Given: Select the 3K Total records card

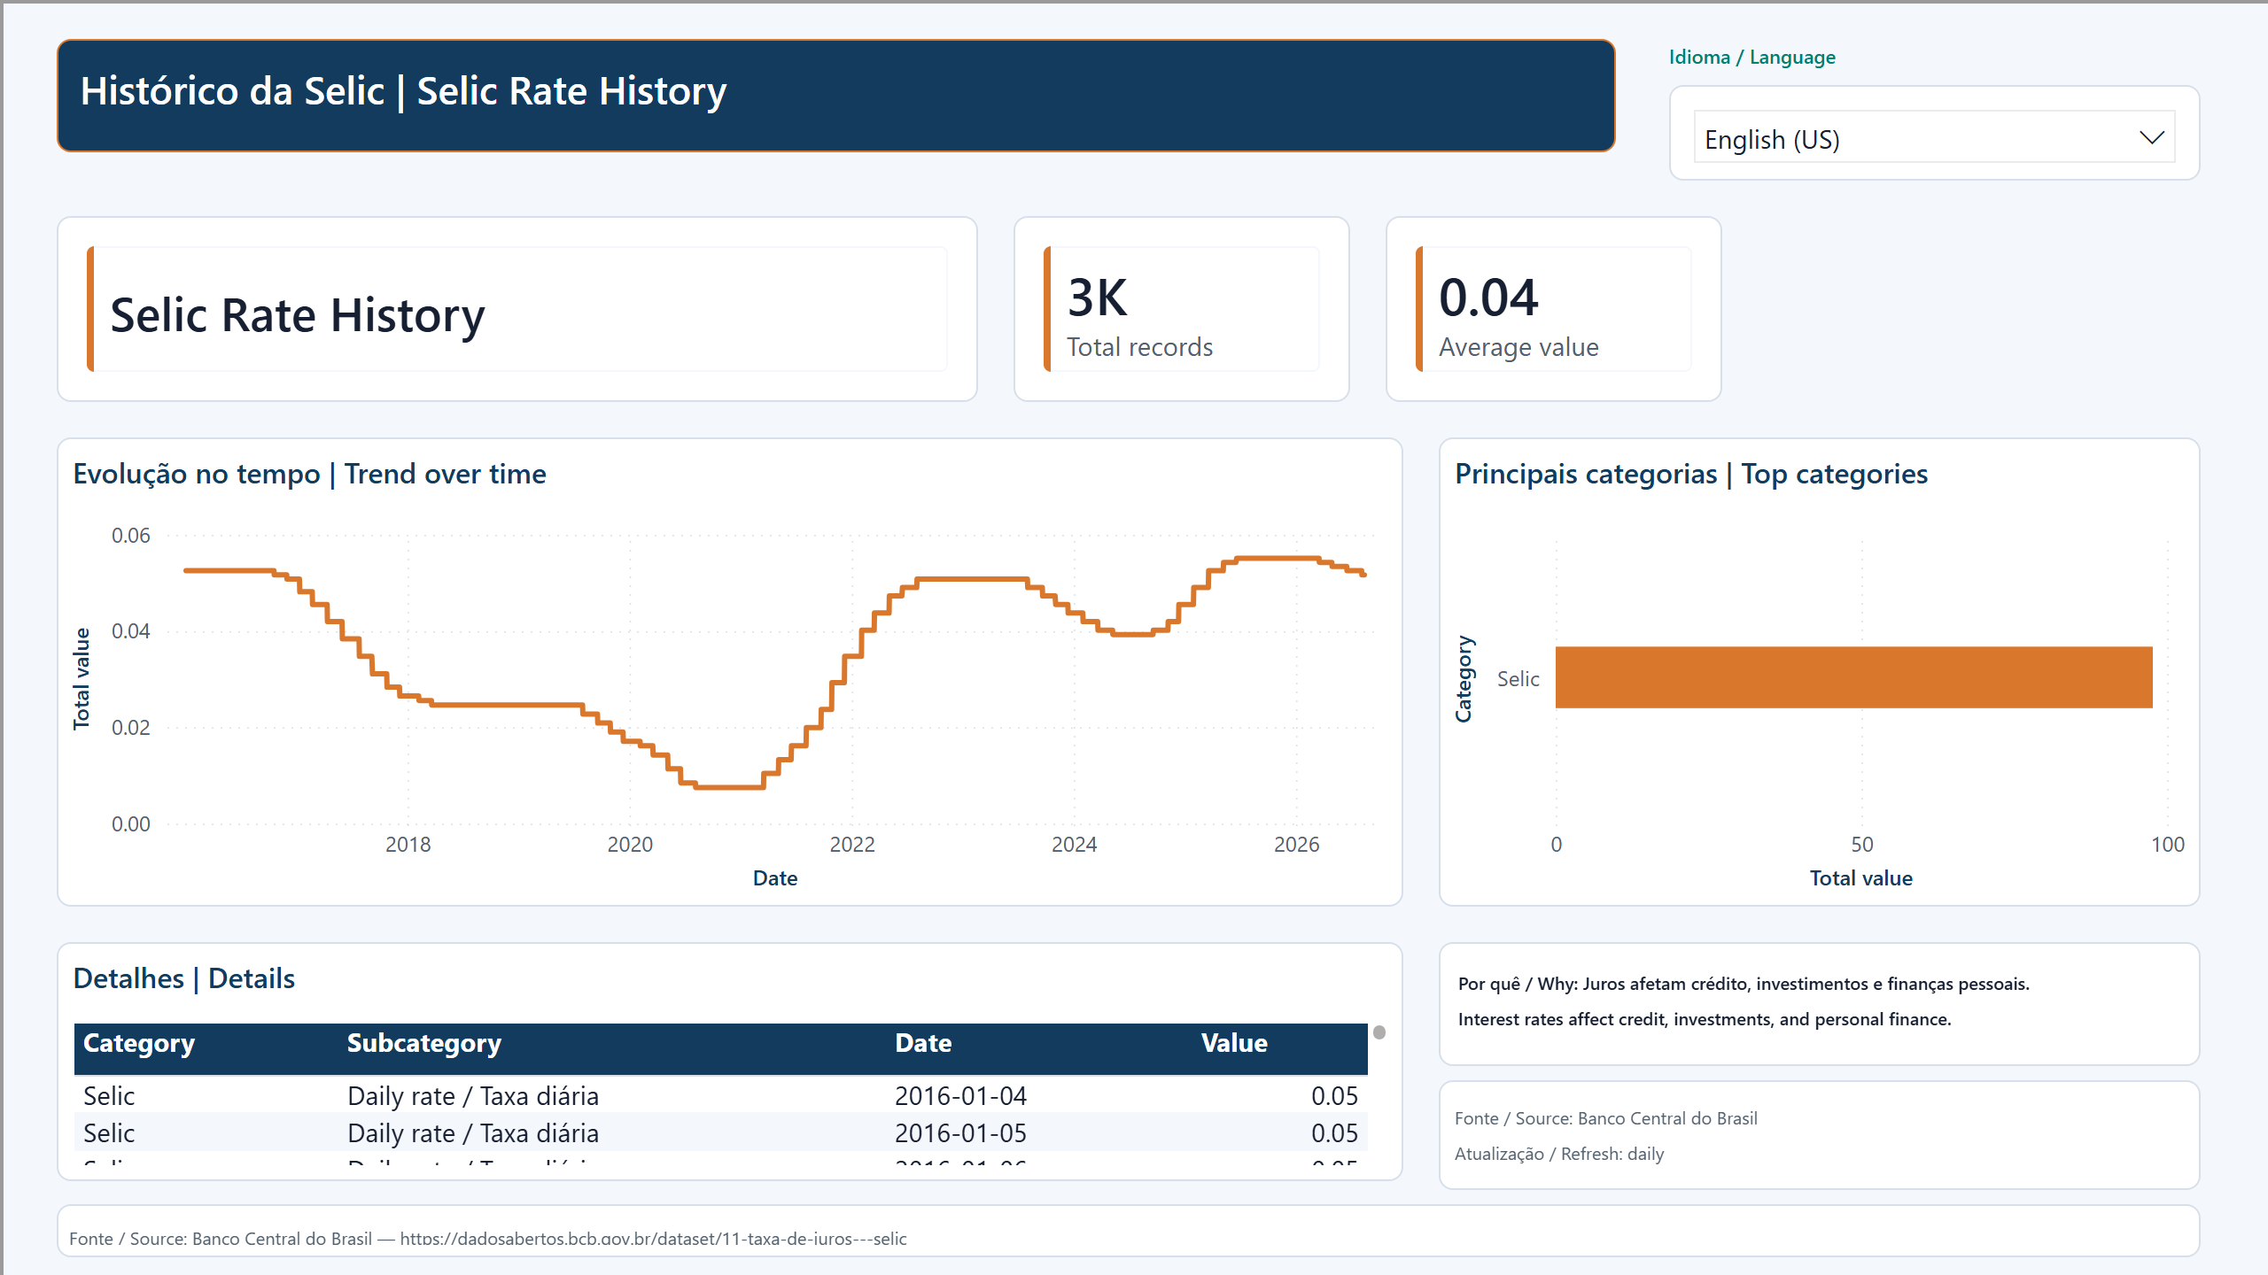Looking at the screenshot, I should pos(1182,309).
